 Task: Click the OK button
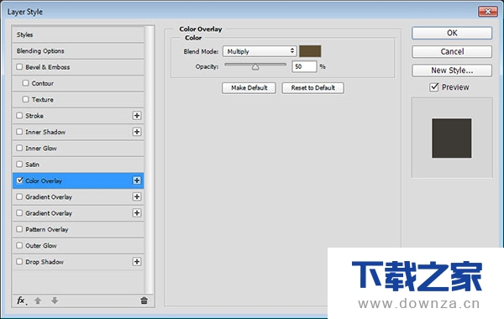pyautogui.click(x=452, y=33)
